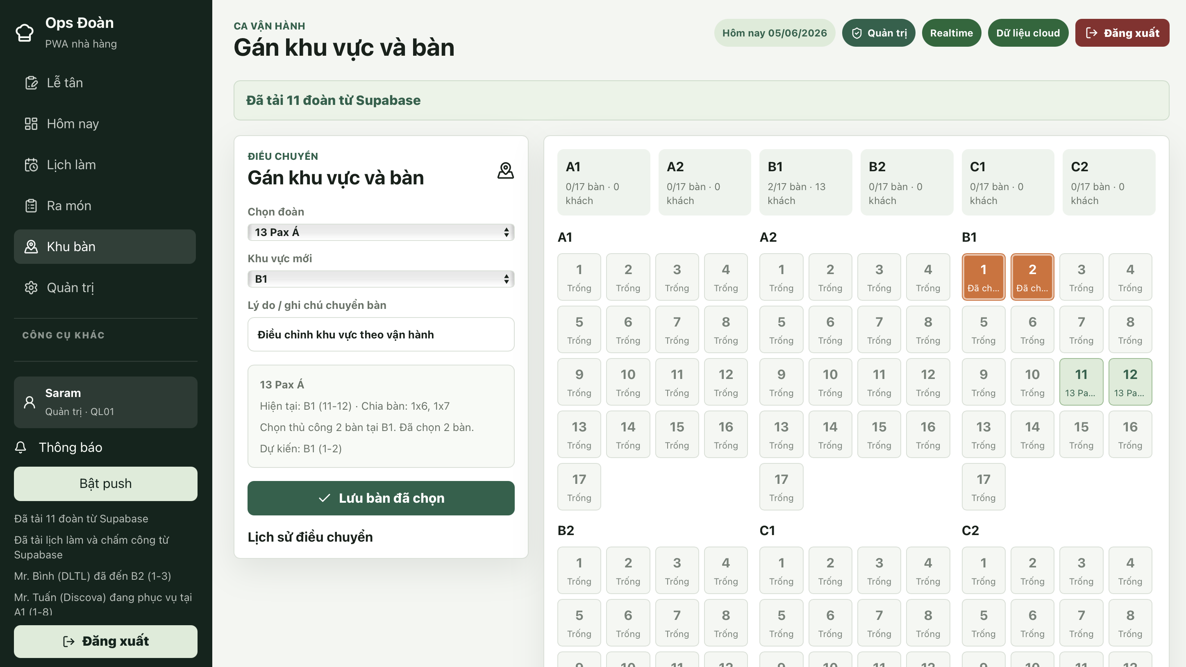
Task: Click the logout arrow icon in top red button
Action: click(1091, 33)
